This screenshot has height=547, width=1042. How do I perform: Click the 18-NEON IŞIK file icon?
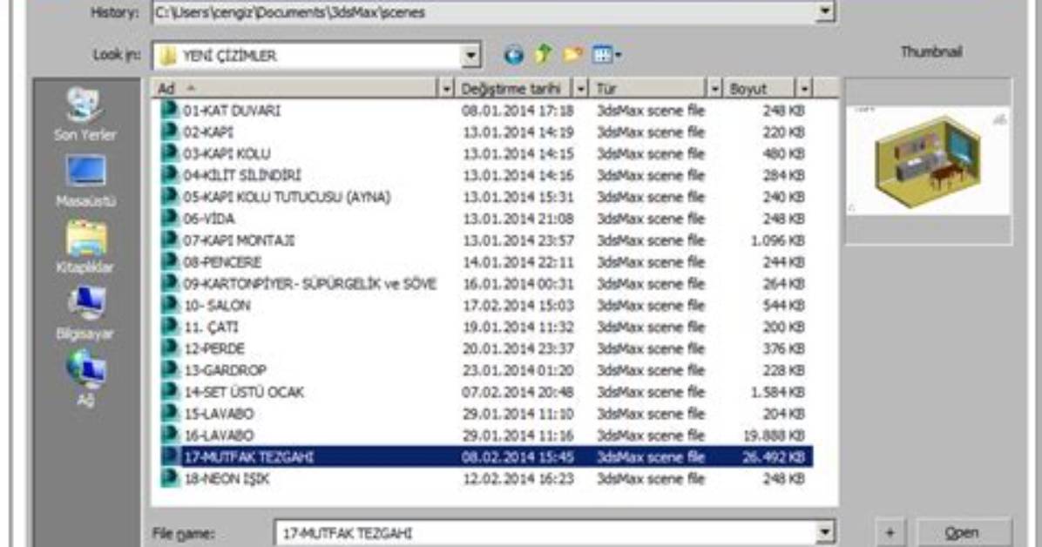(170, 478)
